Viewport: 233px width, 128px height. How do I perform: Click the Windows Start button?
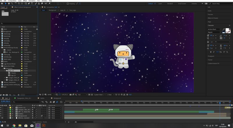[x=2, y=125]
